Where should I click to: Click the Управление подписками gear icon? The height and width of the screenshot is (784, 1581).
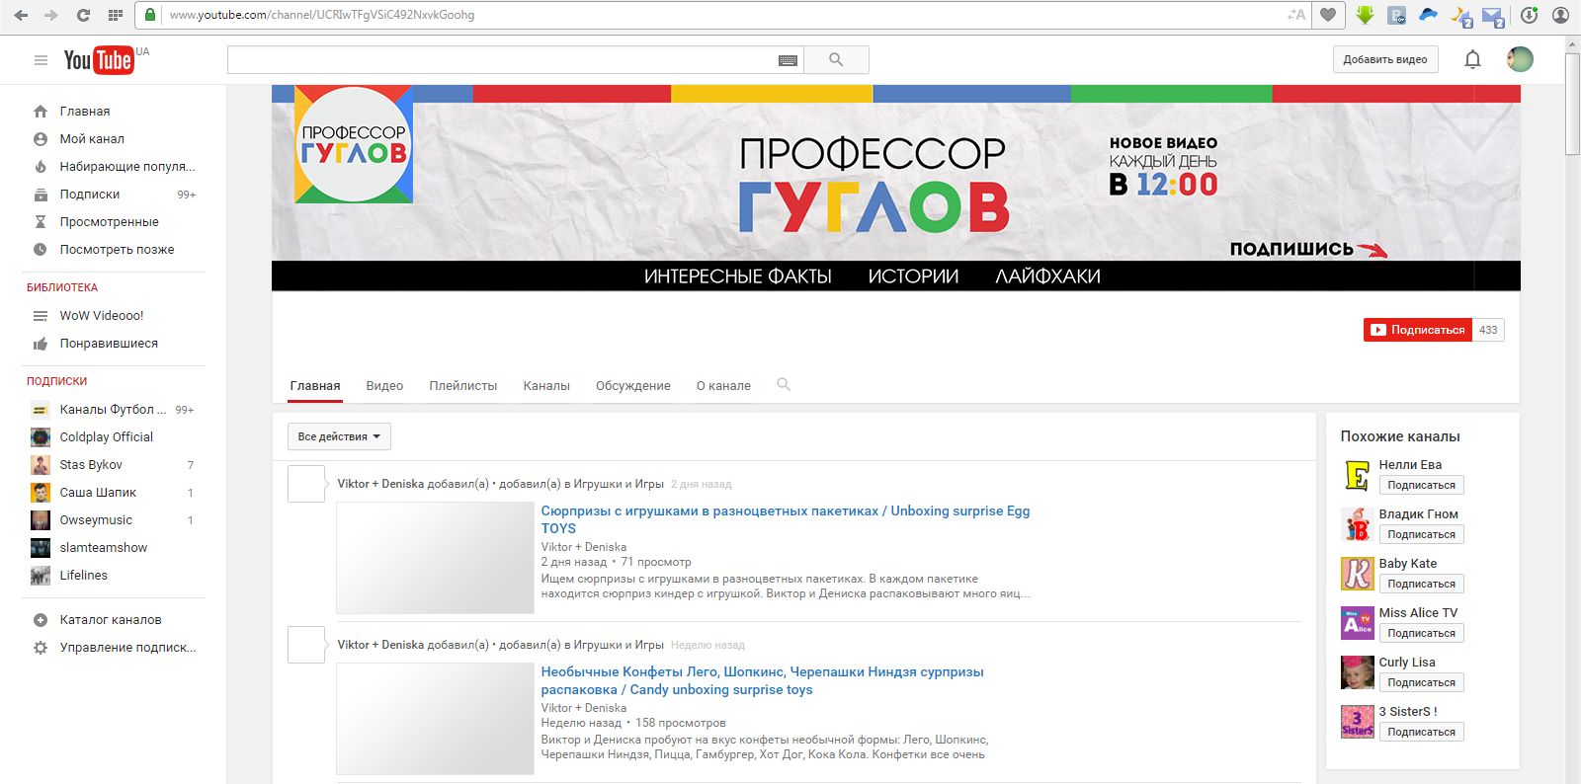click(41, 648)
